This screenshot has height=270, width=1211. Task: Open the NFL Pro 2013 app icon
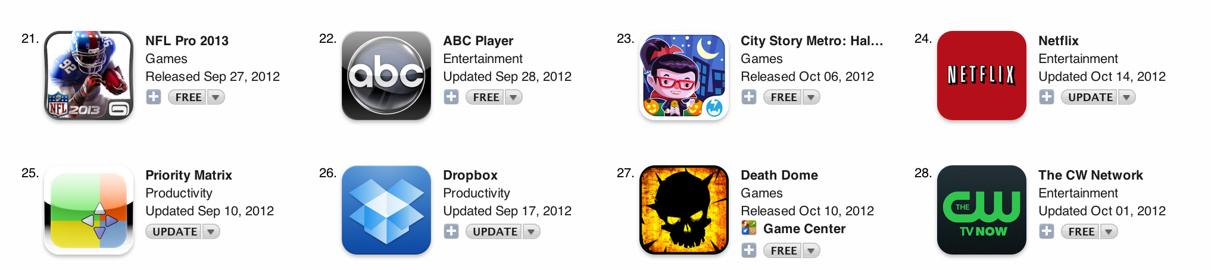(89, 76)
